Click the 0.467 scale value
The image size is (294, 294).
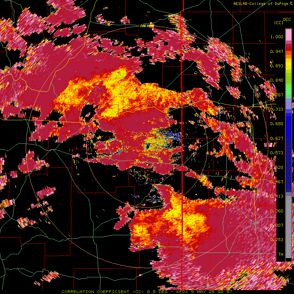click(x=277, y=182)
